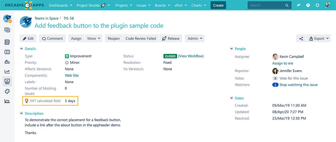Open the releases ship icon in sidebar
This screenshot has width=336, height=142.
(7, 62)
